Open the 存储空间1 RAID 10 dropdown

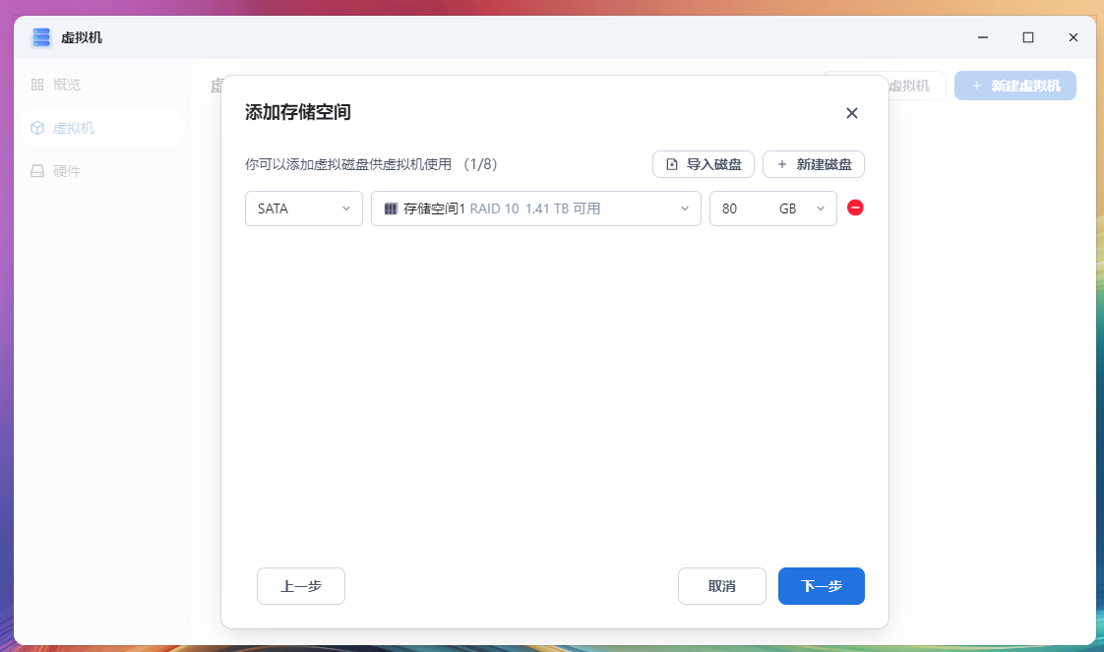[536, 208]
